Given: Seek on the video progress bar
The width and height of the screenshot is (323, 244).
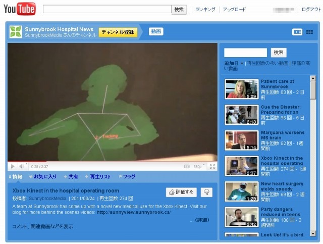Looking at the screenshot, I should pyautogui.click(x=113, y=161).
